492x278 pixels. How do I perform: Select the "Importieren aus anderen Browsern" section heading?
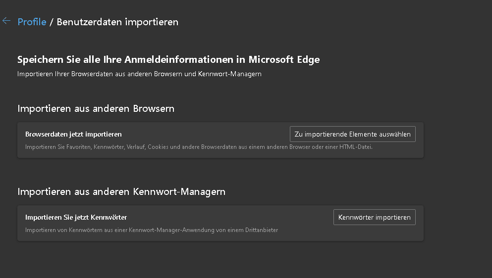pyautogui.click(x=96, y=108)
